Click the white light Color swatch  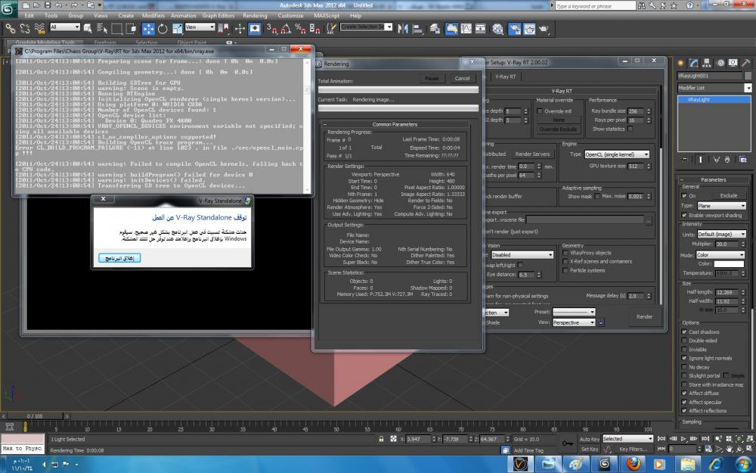point(729,264)
